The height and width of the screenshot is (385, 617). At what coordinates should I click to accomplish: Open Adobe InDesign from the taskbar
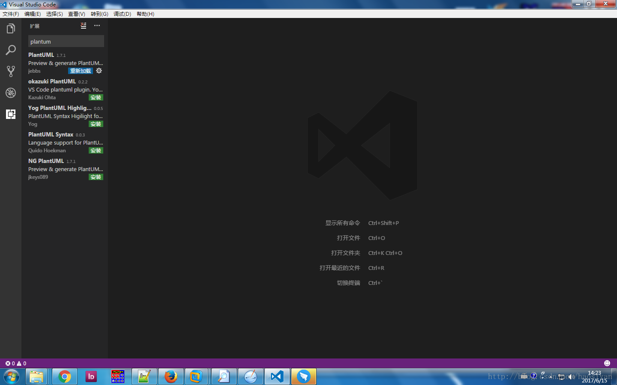[x=91, y=377]
